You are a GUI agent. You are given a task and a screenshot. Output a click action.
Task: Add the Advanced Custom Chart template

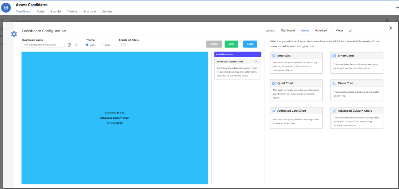[357, 118]
